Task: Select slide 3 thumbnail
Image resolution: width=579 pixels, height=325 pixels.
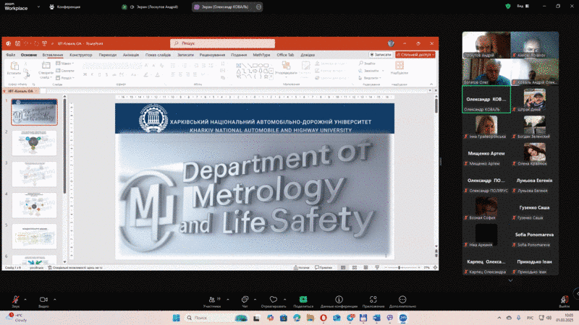Action: point(34,174)
